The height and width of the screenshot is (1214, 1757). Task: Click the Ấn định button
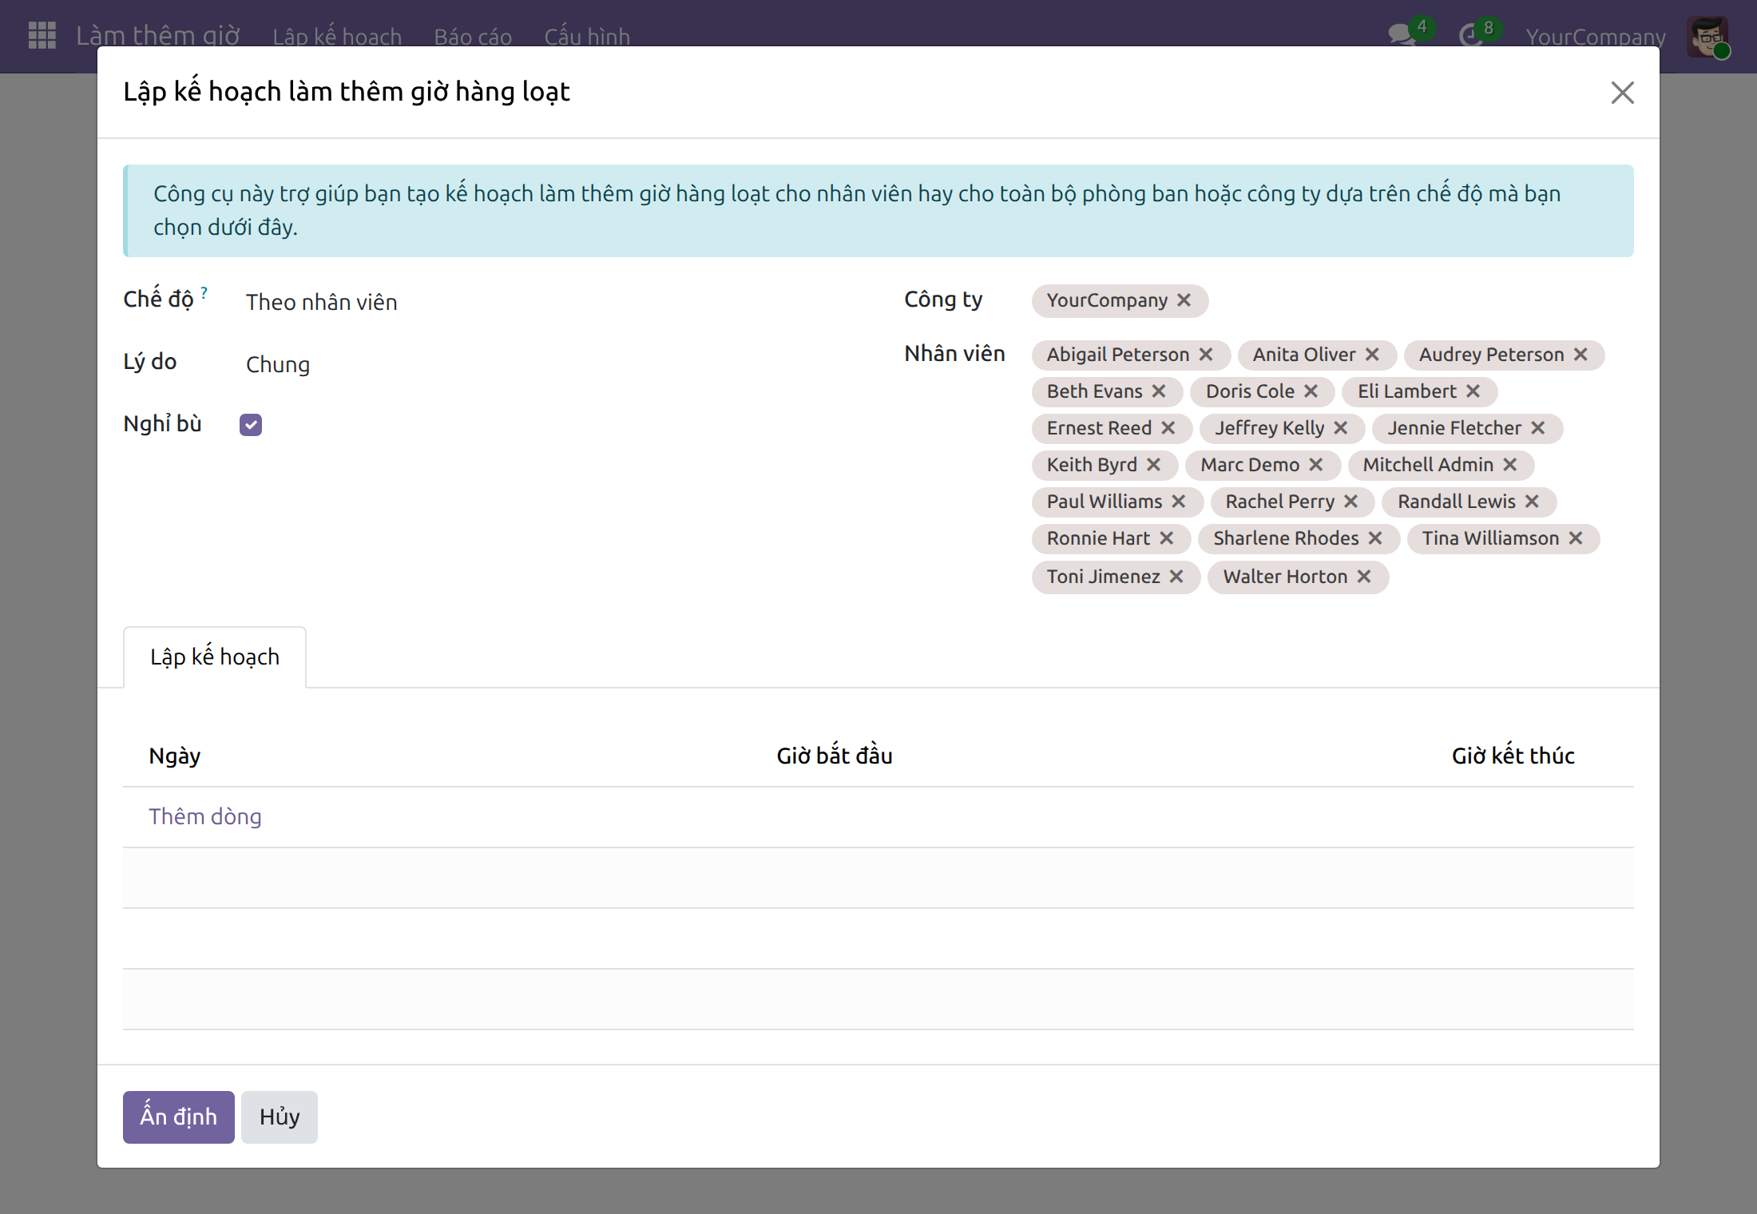pyautogui.click(x=179, y=1117)
